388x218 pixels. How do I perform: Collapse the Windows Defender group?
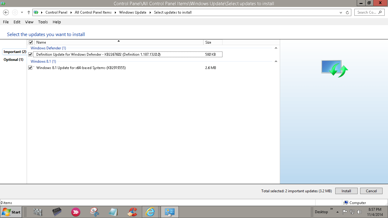tap(276, 48)
